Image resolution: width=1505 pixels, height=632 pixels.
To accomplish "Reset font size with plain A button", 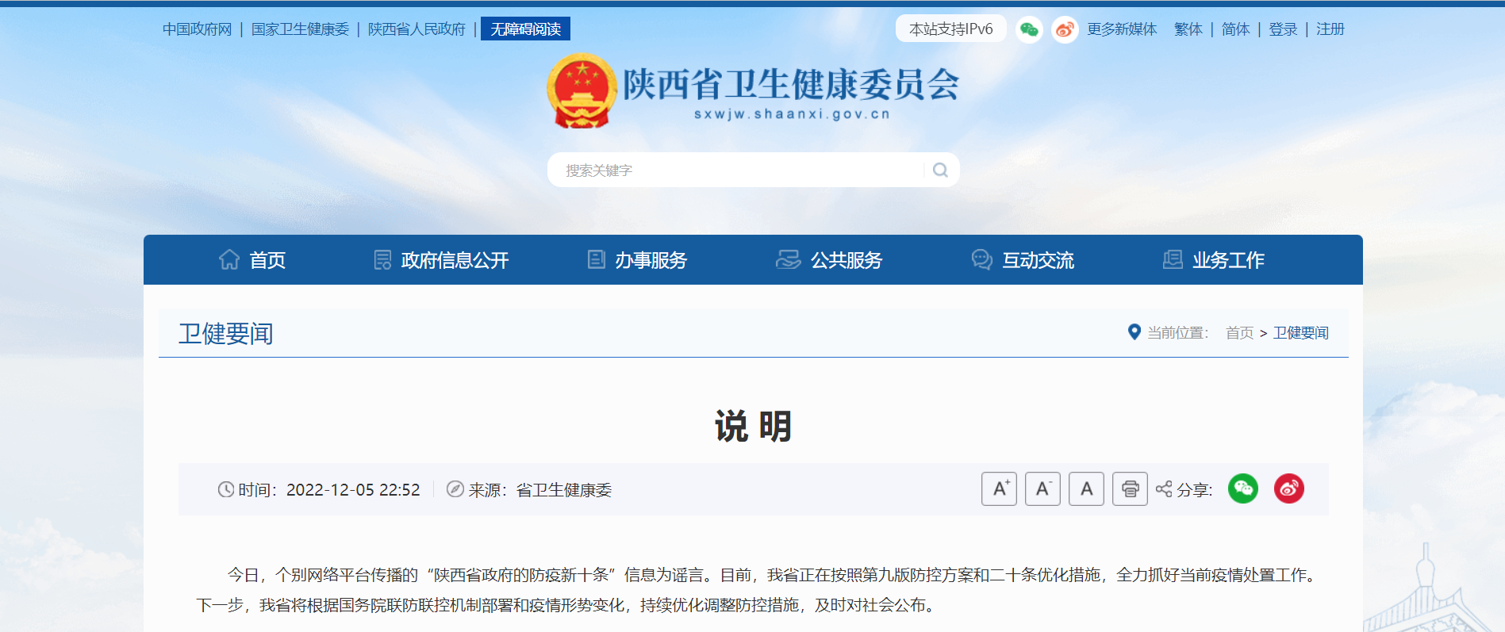I will (x=1086, y=488).
